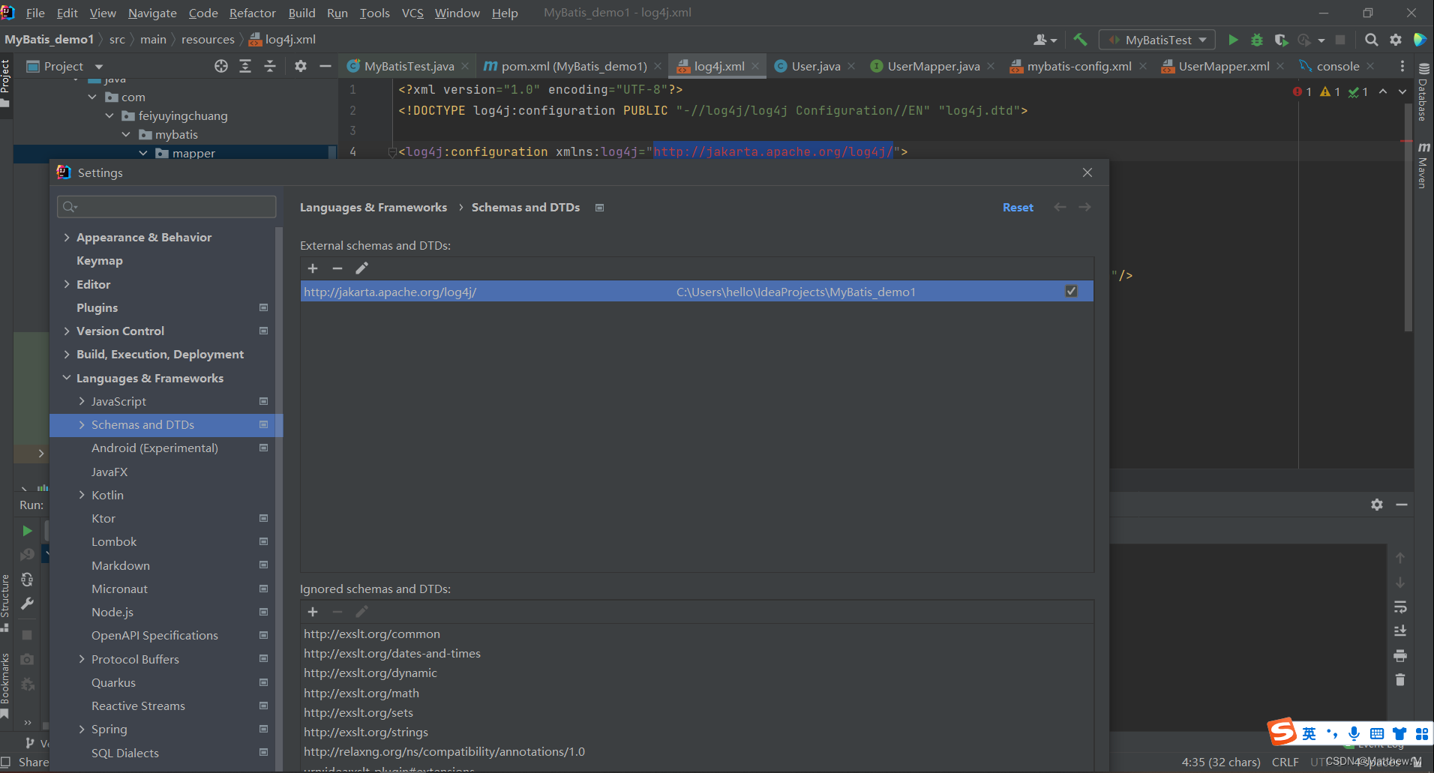Click Languages & Frameworks breadcrumb
This screenshot has height=773, width=1434.
(x=373, y=207)
